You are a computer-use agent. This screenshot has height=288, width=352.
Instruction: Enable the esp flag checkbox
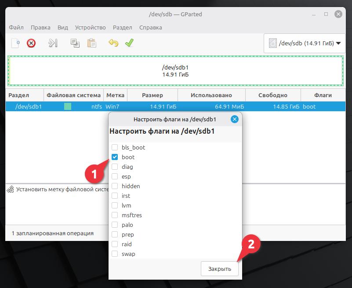coord(115,176)
